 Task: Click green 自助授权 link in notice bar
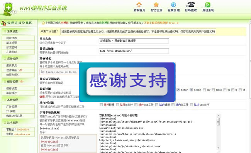pyautogui.click(x=104, y=23)
